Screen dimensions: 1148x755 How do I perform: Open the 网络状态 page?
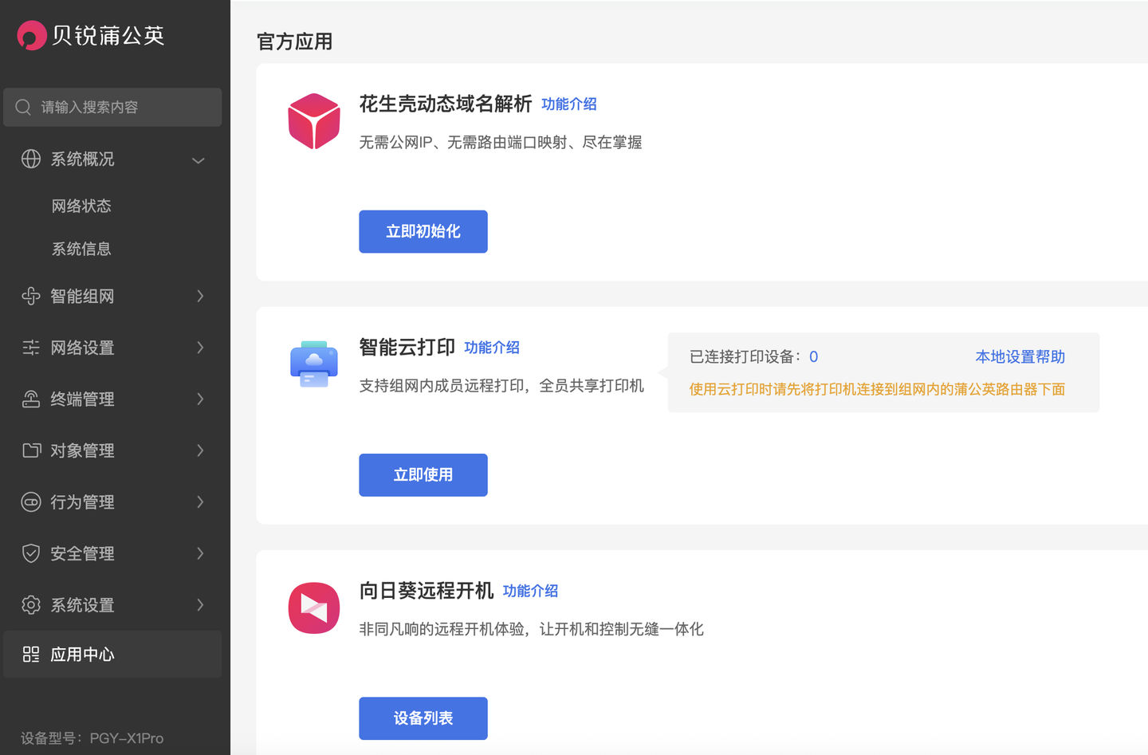pyautogui.click(x=81, y=206)
